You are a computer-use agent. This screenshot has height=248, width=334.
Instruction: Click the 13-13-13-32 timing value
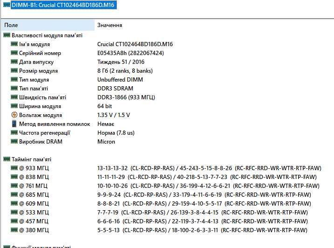pos(112,168)
